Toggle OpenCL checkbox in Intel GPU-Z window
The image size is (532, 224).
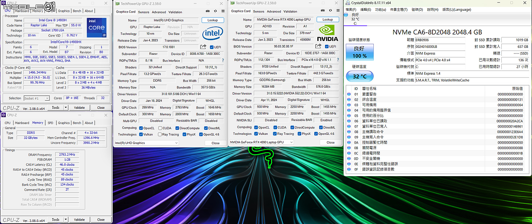(x=141, y=128)
